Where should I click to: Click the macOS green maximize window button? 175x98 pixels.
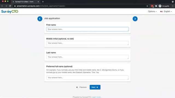click(8, 1)
